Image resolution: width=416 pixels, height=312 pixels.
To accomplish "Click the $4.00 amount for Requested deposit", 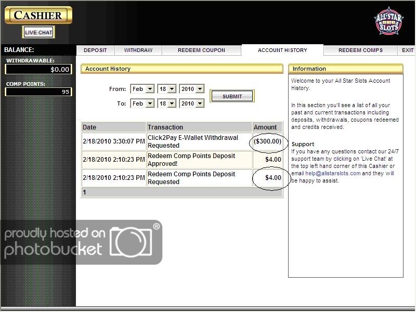I will pos(273,178).
